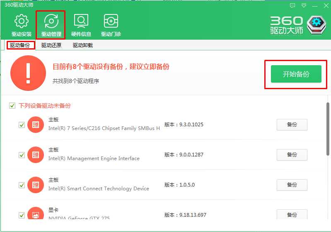Click the Intel(R) Management Engine Interface name

tap(94, 159)
